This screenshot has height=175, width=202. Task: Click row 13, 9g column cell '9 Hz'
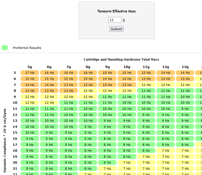pyautogui.click(x=107, y=120)
